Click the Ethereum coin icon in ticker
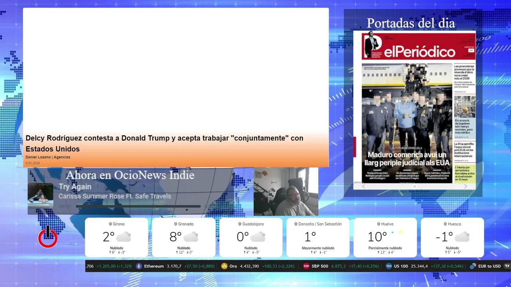This screenshot has width=511, height=287. (139, 266)
